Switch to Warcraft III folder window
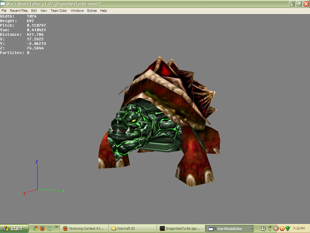Viewport: 310px width, 233px height. pyautogui.click(x=133, y=228)
